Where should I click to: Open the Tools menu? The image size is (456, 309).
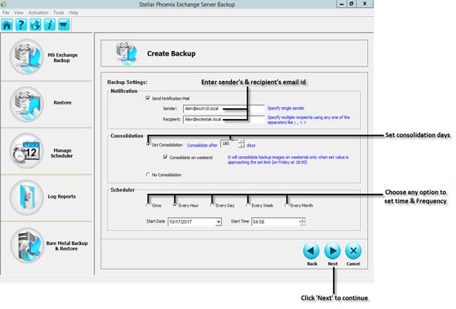click(x=59, y=13)
